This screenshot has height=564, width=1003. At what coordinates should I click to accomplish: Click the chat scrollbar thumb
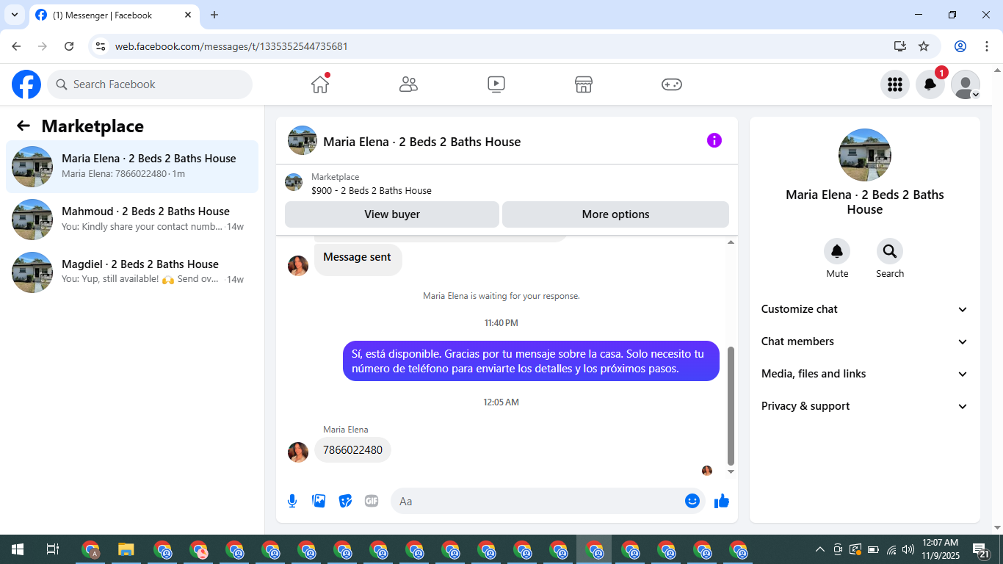point(731,406)
